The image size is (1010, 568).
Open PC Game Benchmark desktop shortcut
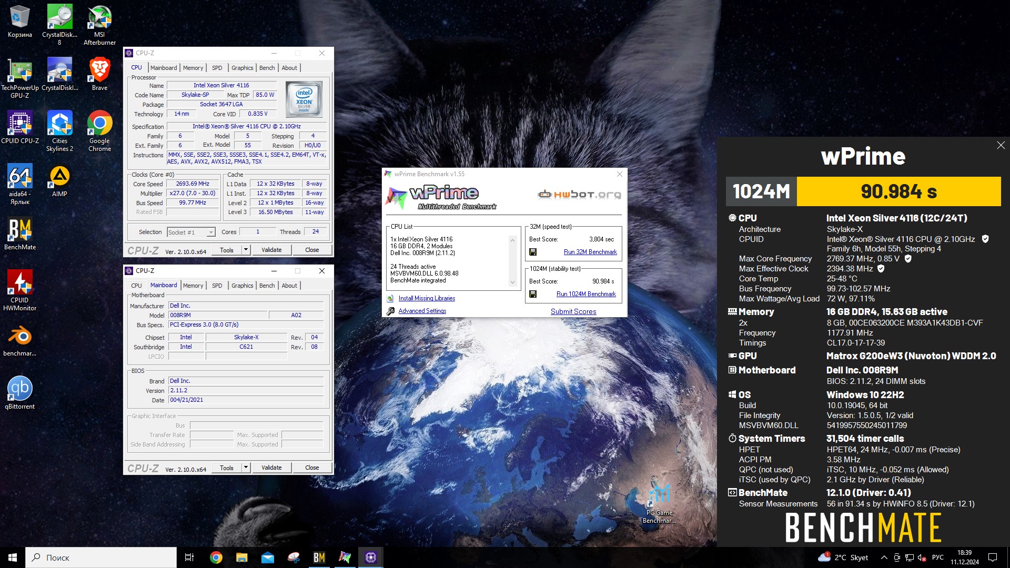point(659,503)
